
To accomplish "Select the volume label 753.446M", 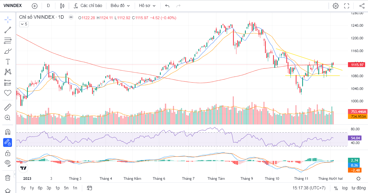I will coord(357,112).
